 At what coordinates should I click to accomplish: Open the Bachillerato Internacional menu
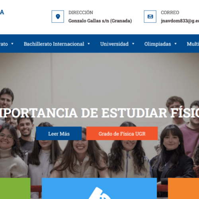click(54, 44)
